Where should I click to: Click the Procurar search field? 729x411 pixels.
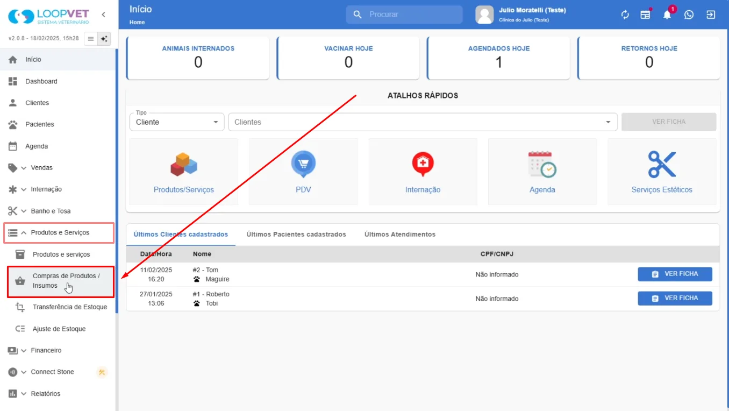pos(404,15)
